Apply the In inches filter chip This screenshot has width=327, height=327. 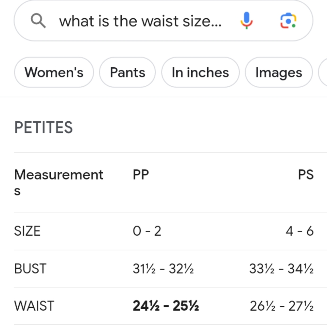click(200, 72)
